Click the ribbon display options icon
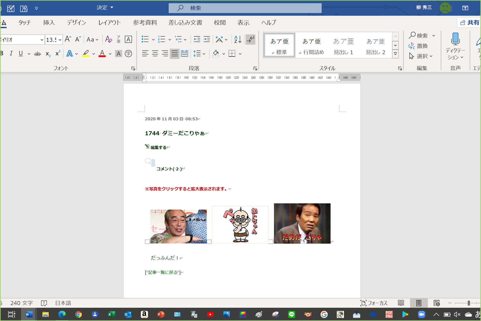Image resolution: width=481 pixels, height=321 pixels. point(465,8)
